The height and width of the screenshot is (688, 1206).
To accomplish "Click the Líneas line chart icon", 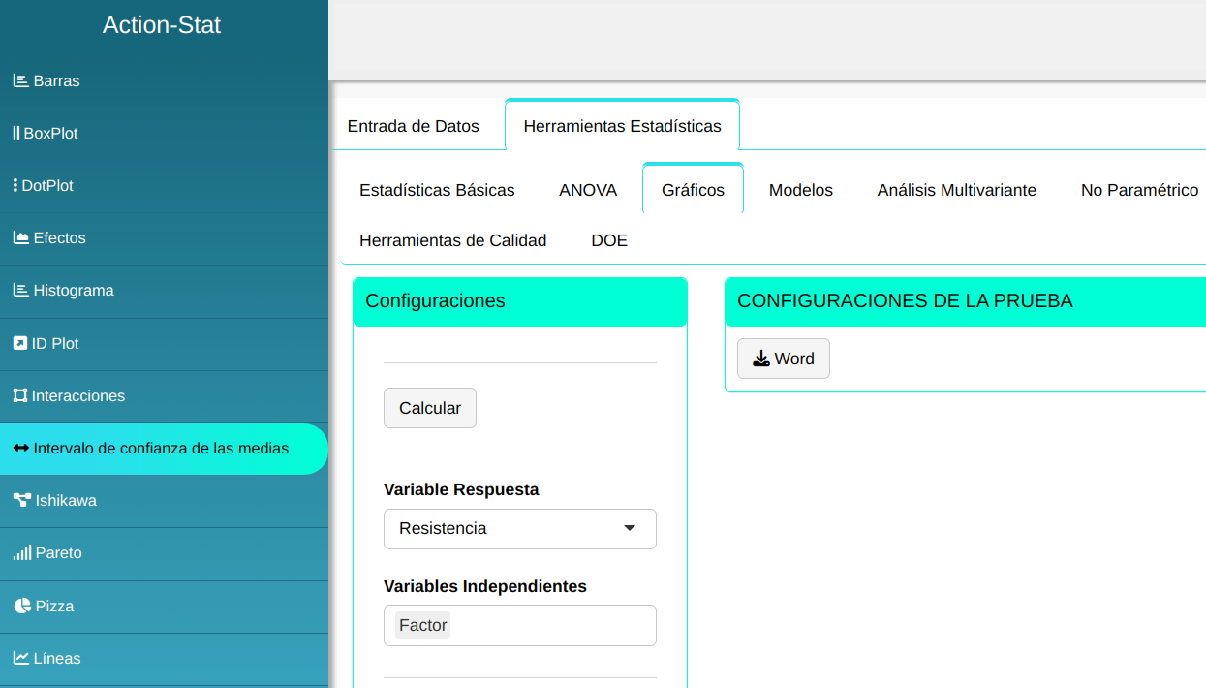I will tap(20, 658).
